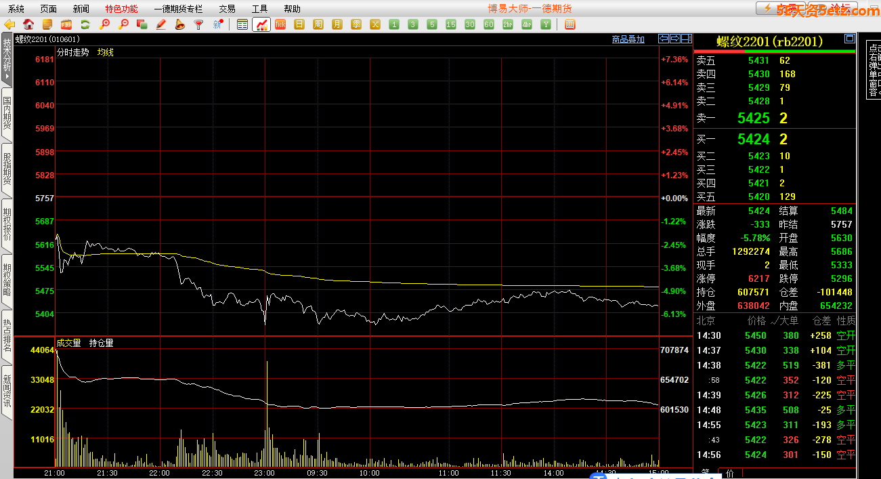Click the 持仓量 label in volume panel
This screenshot has height=479, width=881.
click(102, 343)
